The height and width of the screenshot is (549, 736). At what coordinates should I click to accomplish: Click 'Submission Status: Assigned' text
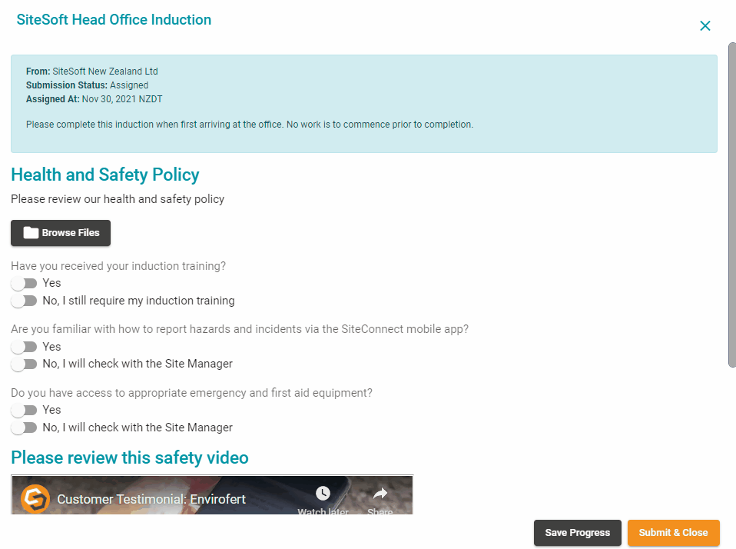point(88,85)
